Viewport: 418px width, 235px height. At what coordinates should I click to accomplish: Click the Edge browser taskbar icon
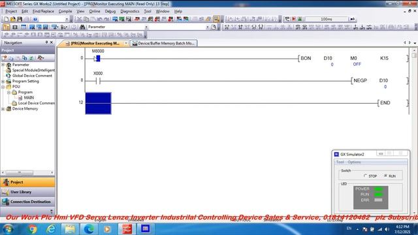(x=89, y=229)
